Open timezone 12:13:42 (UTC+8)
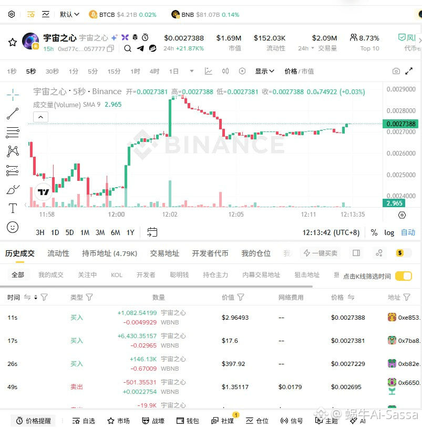This screenshot has width=422, height=428. click(331, 232)
